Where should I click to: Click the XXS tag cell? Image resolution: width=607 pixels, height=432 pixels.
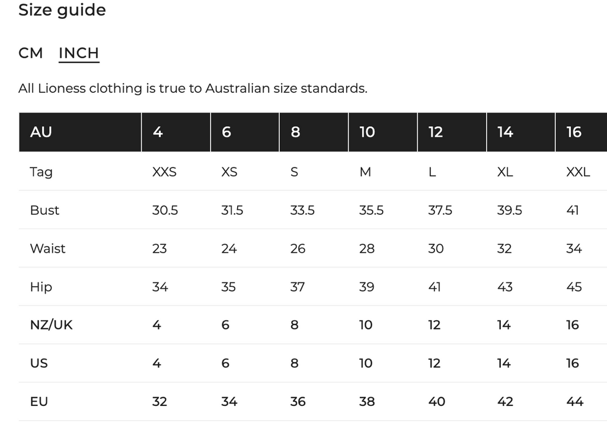coord(165,172)
